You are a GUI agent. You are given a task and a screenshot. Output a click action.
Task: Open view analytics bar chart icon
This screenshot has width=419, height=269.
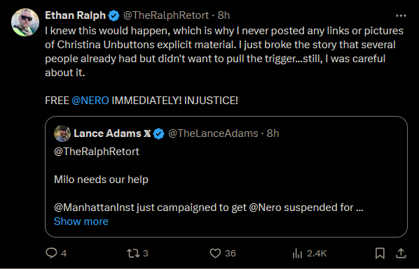(297, 253)
